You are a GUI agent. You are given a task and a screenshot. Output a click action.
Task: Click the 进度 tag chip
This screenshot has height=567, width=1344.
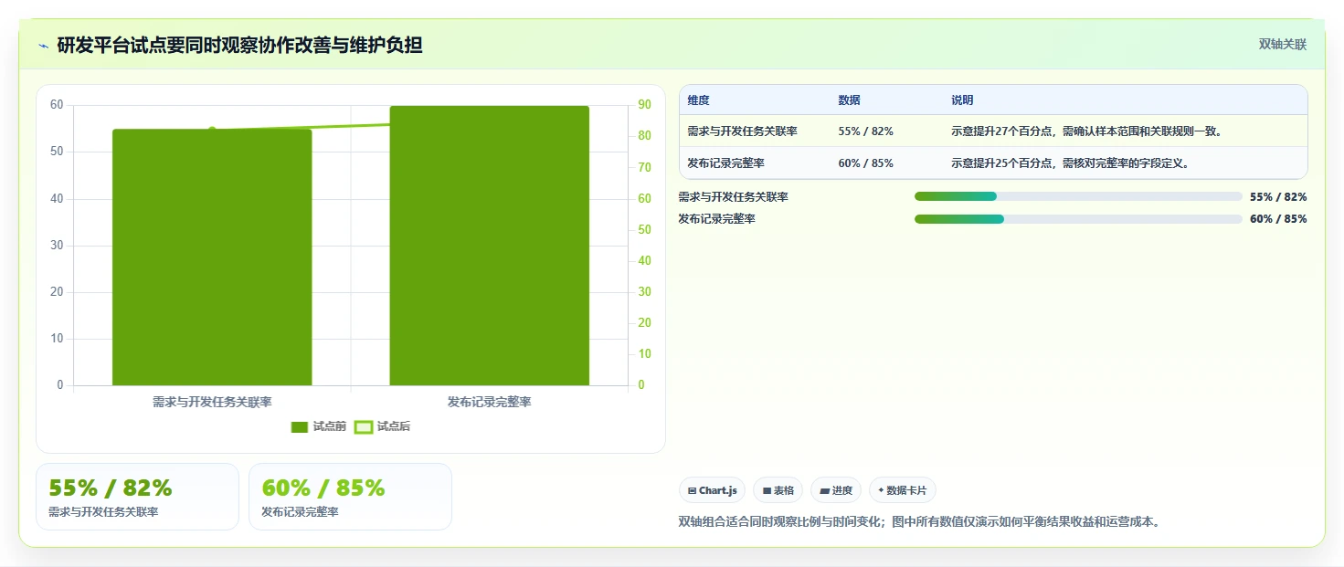pos(836,490)
